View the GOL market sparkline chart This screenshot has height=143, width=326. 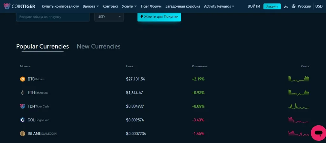tap(299, 120)
